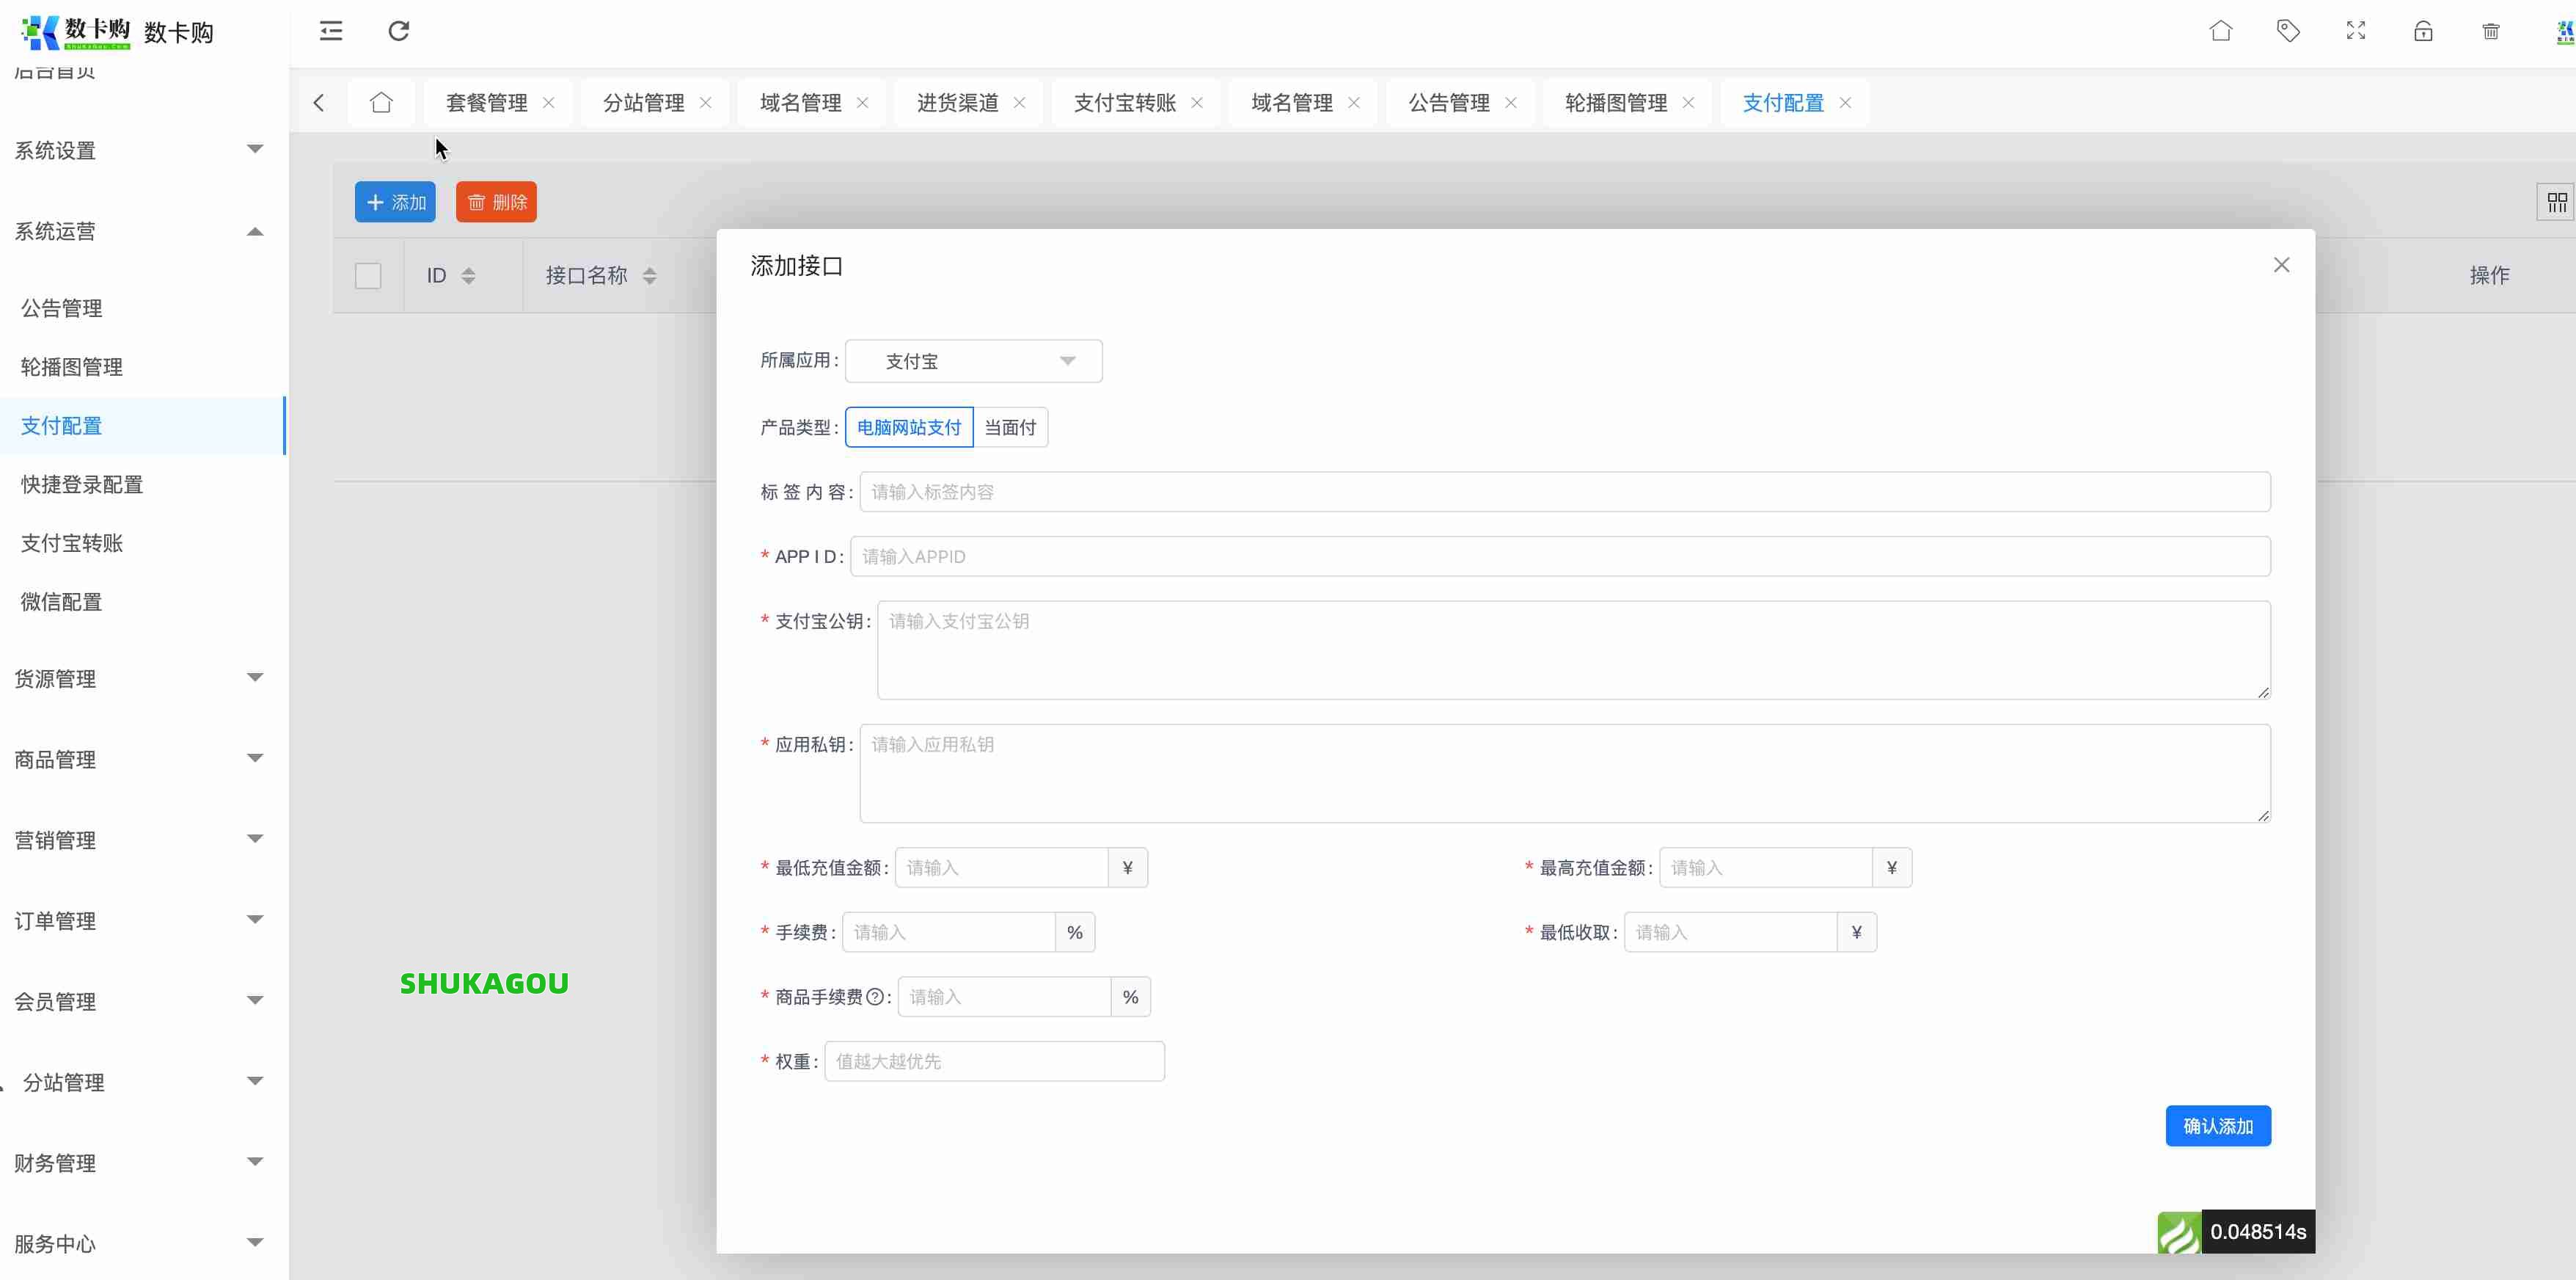
Task: Open the 所属应用 application dropdown
Action: (x=973, y=360)
